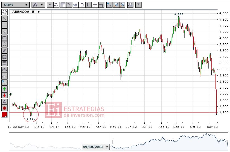Toggle the D button in toolbar

click(82, 5)
